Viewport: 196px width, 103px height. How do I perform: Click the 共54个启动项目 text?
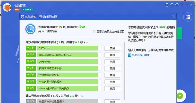point(48,31)
